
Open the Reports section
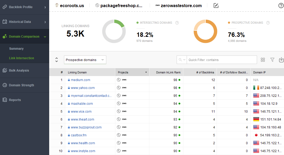click(x=24, y=100)
